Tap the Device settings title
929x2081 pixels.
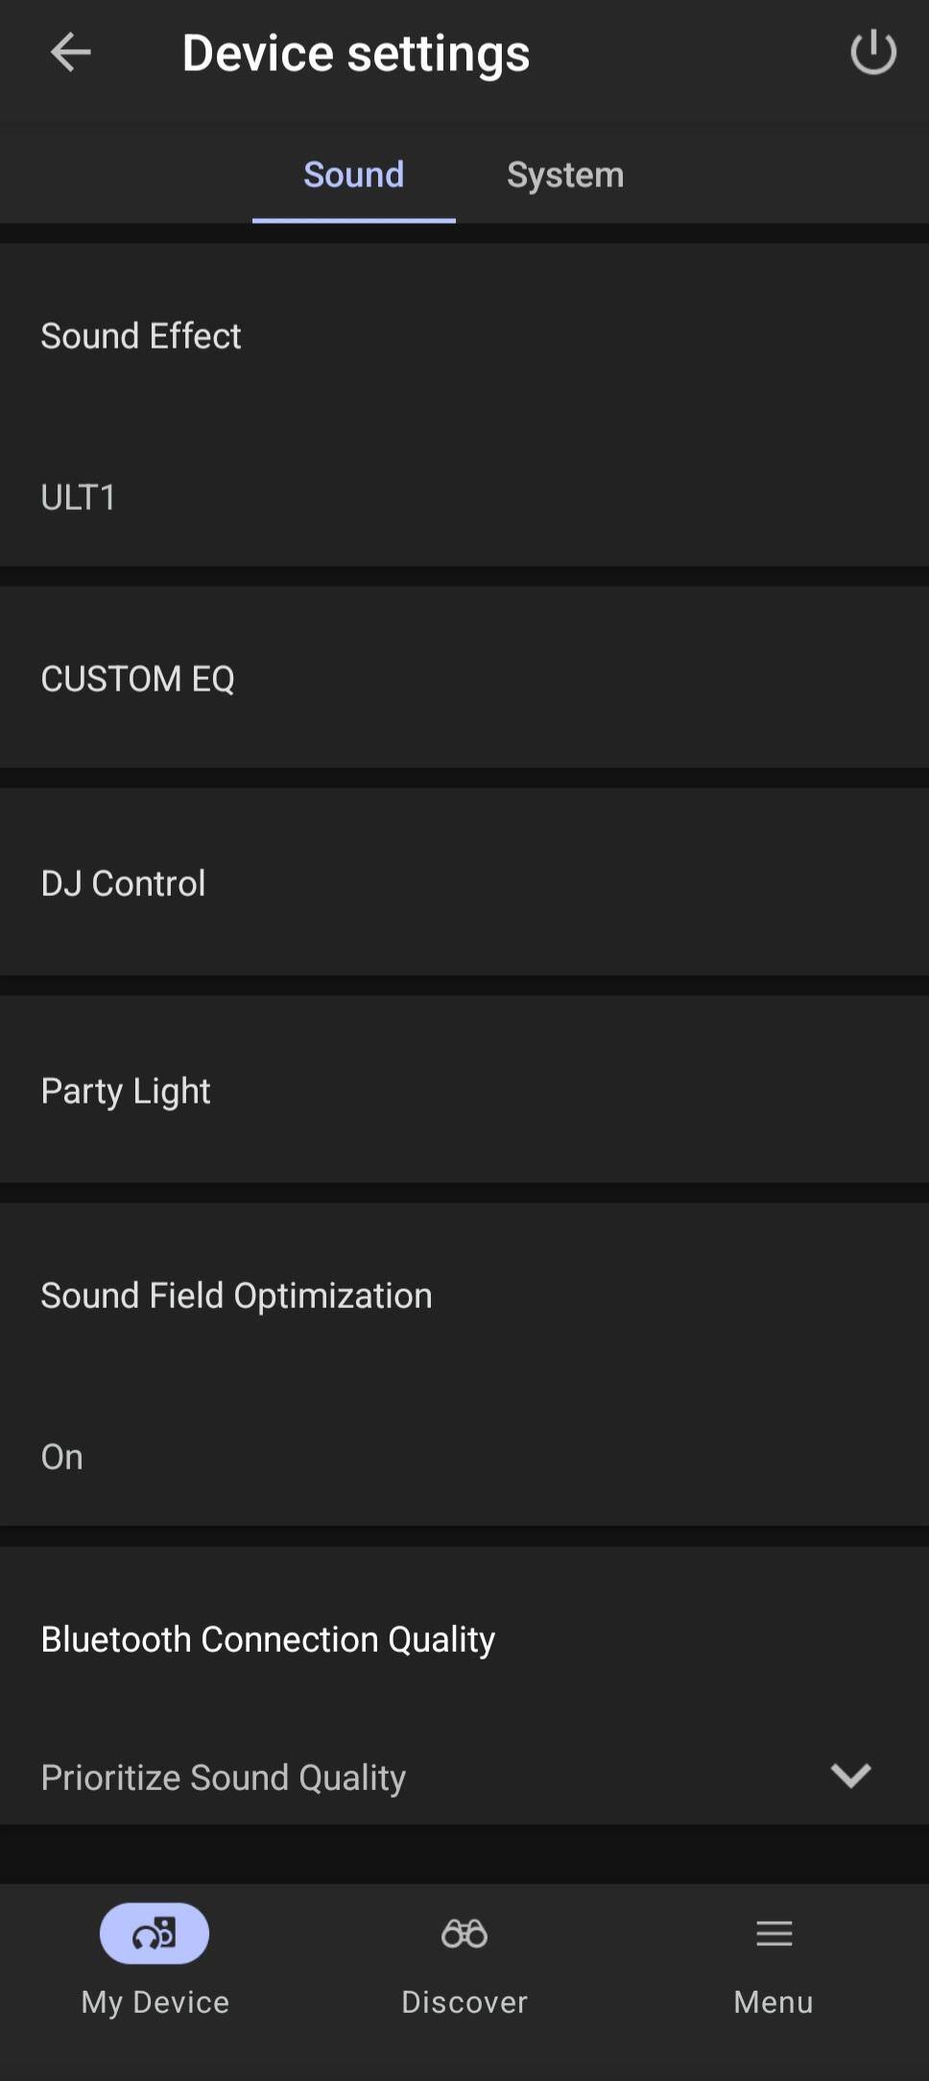355,54
